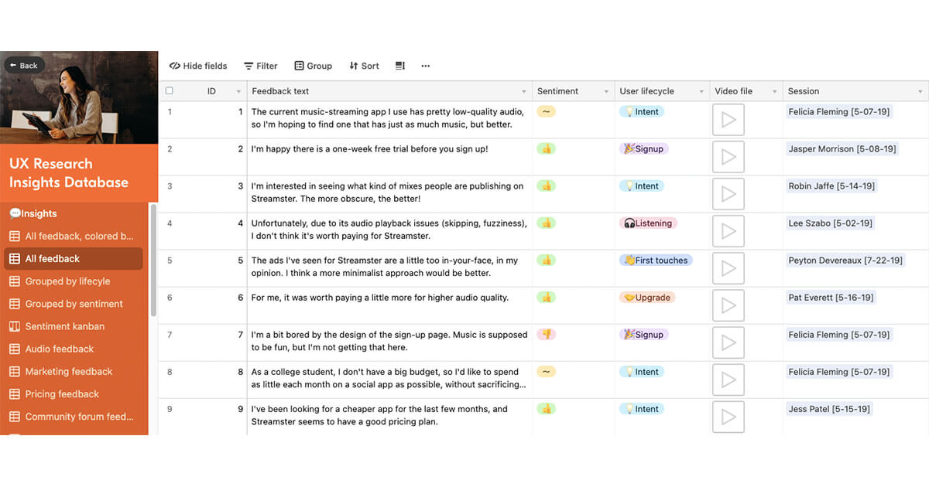Click grid icon next to Audio feedback
The width and height of the screenshot is (929, 487).
pos(14,349)
